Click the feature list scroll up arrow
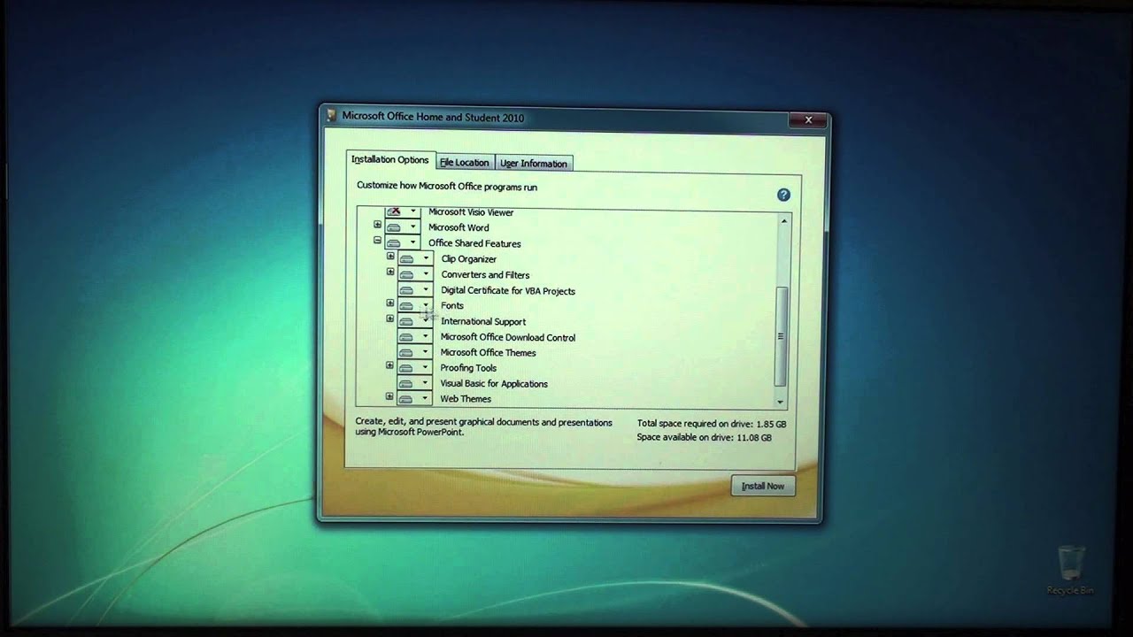The image size is (1133, 637). click(782, 221)
